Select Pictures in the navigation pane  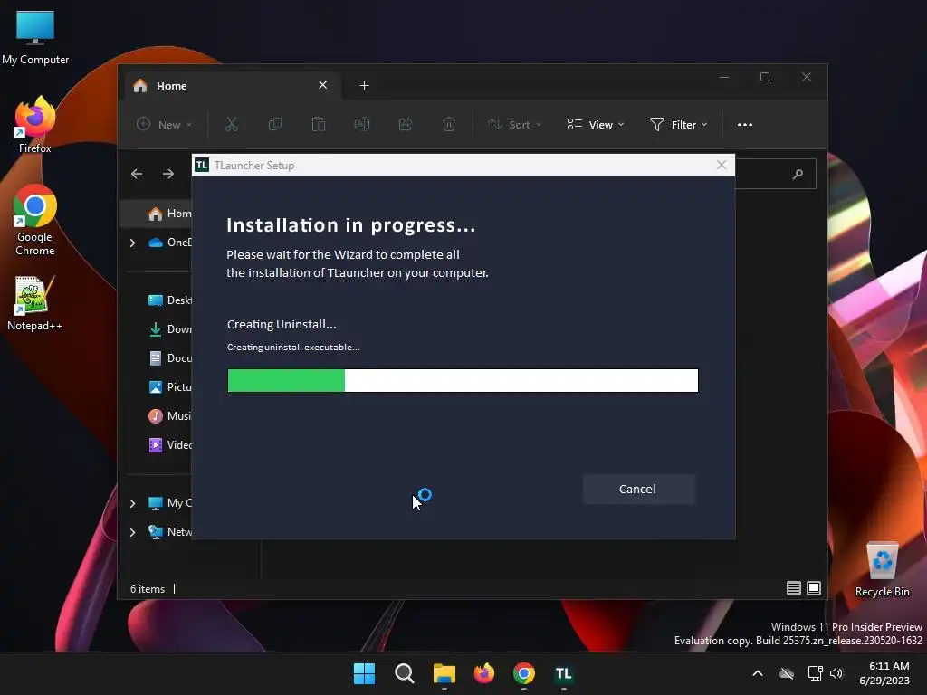169,387
